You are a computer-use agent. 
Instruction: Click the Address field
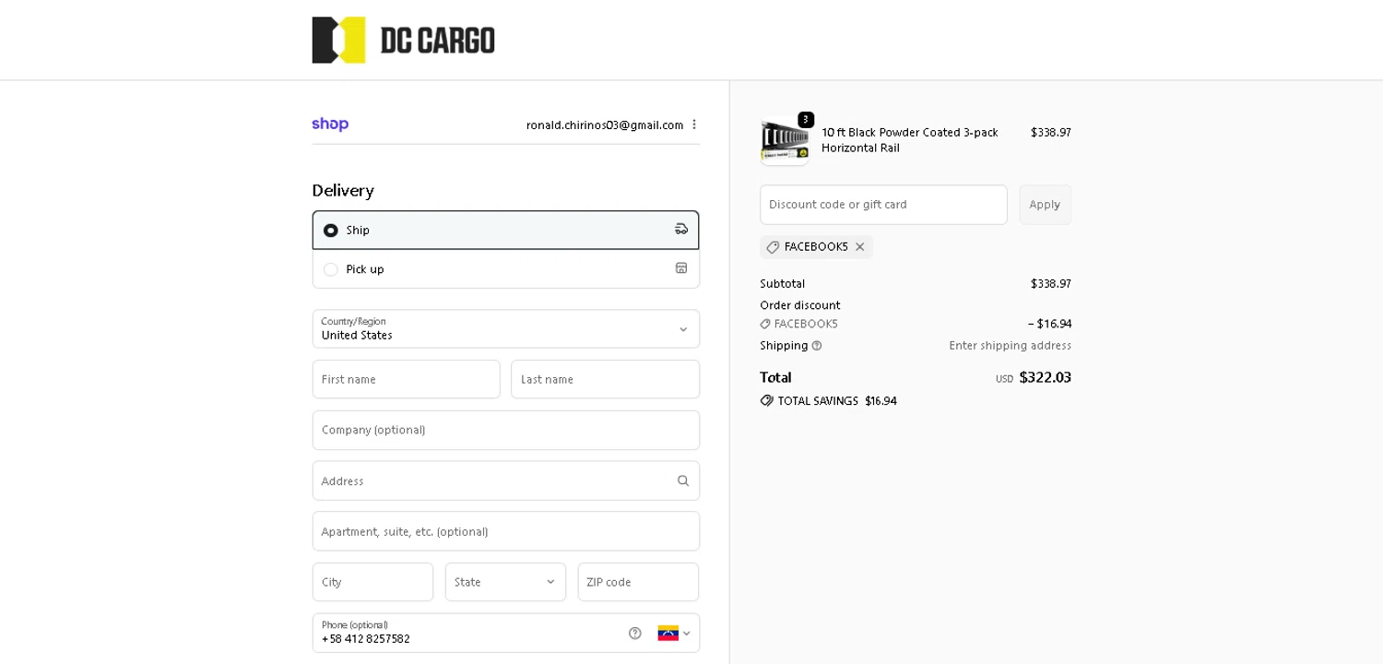(x=506, y=480)
